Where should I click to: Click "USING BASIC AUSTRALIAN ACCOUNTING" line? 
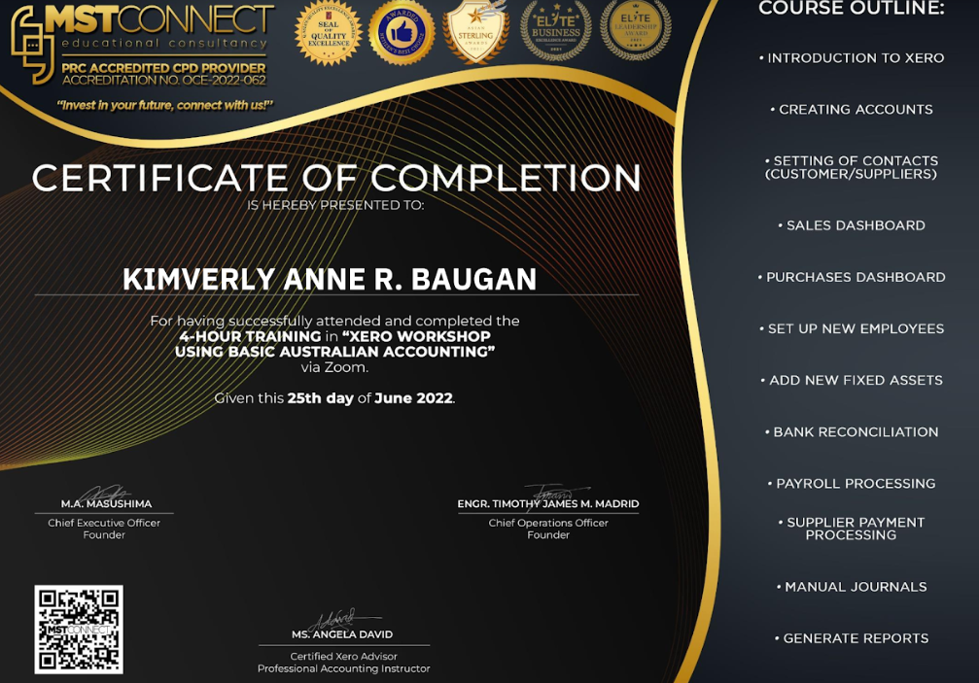(x=334, y=352)
